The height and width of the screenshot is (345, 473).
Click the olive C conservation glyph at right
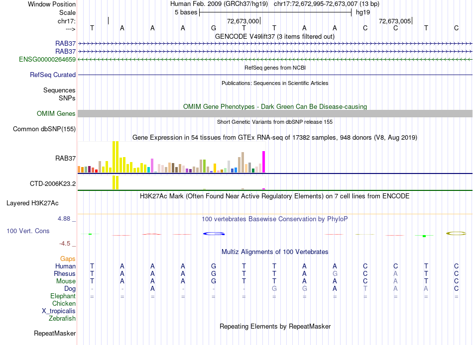(456, 233)
